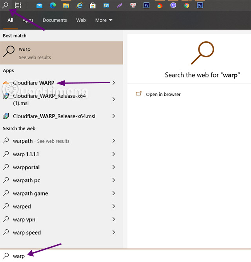Screen dimensions: 251x262
Task: Open Microsoft Store from the taskbar
Action: click(93, 5)
